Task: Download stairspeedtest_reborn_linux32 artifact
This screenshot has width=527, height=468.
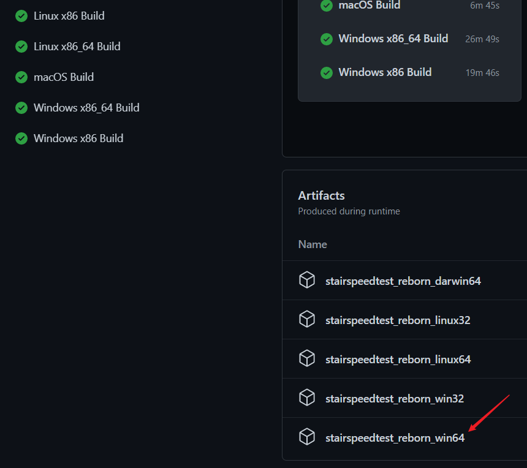Action: click(398, 320)
